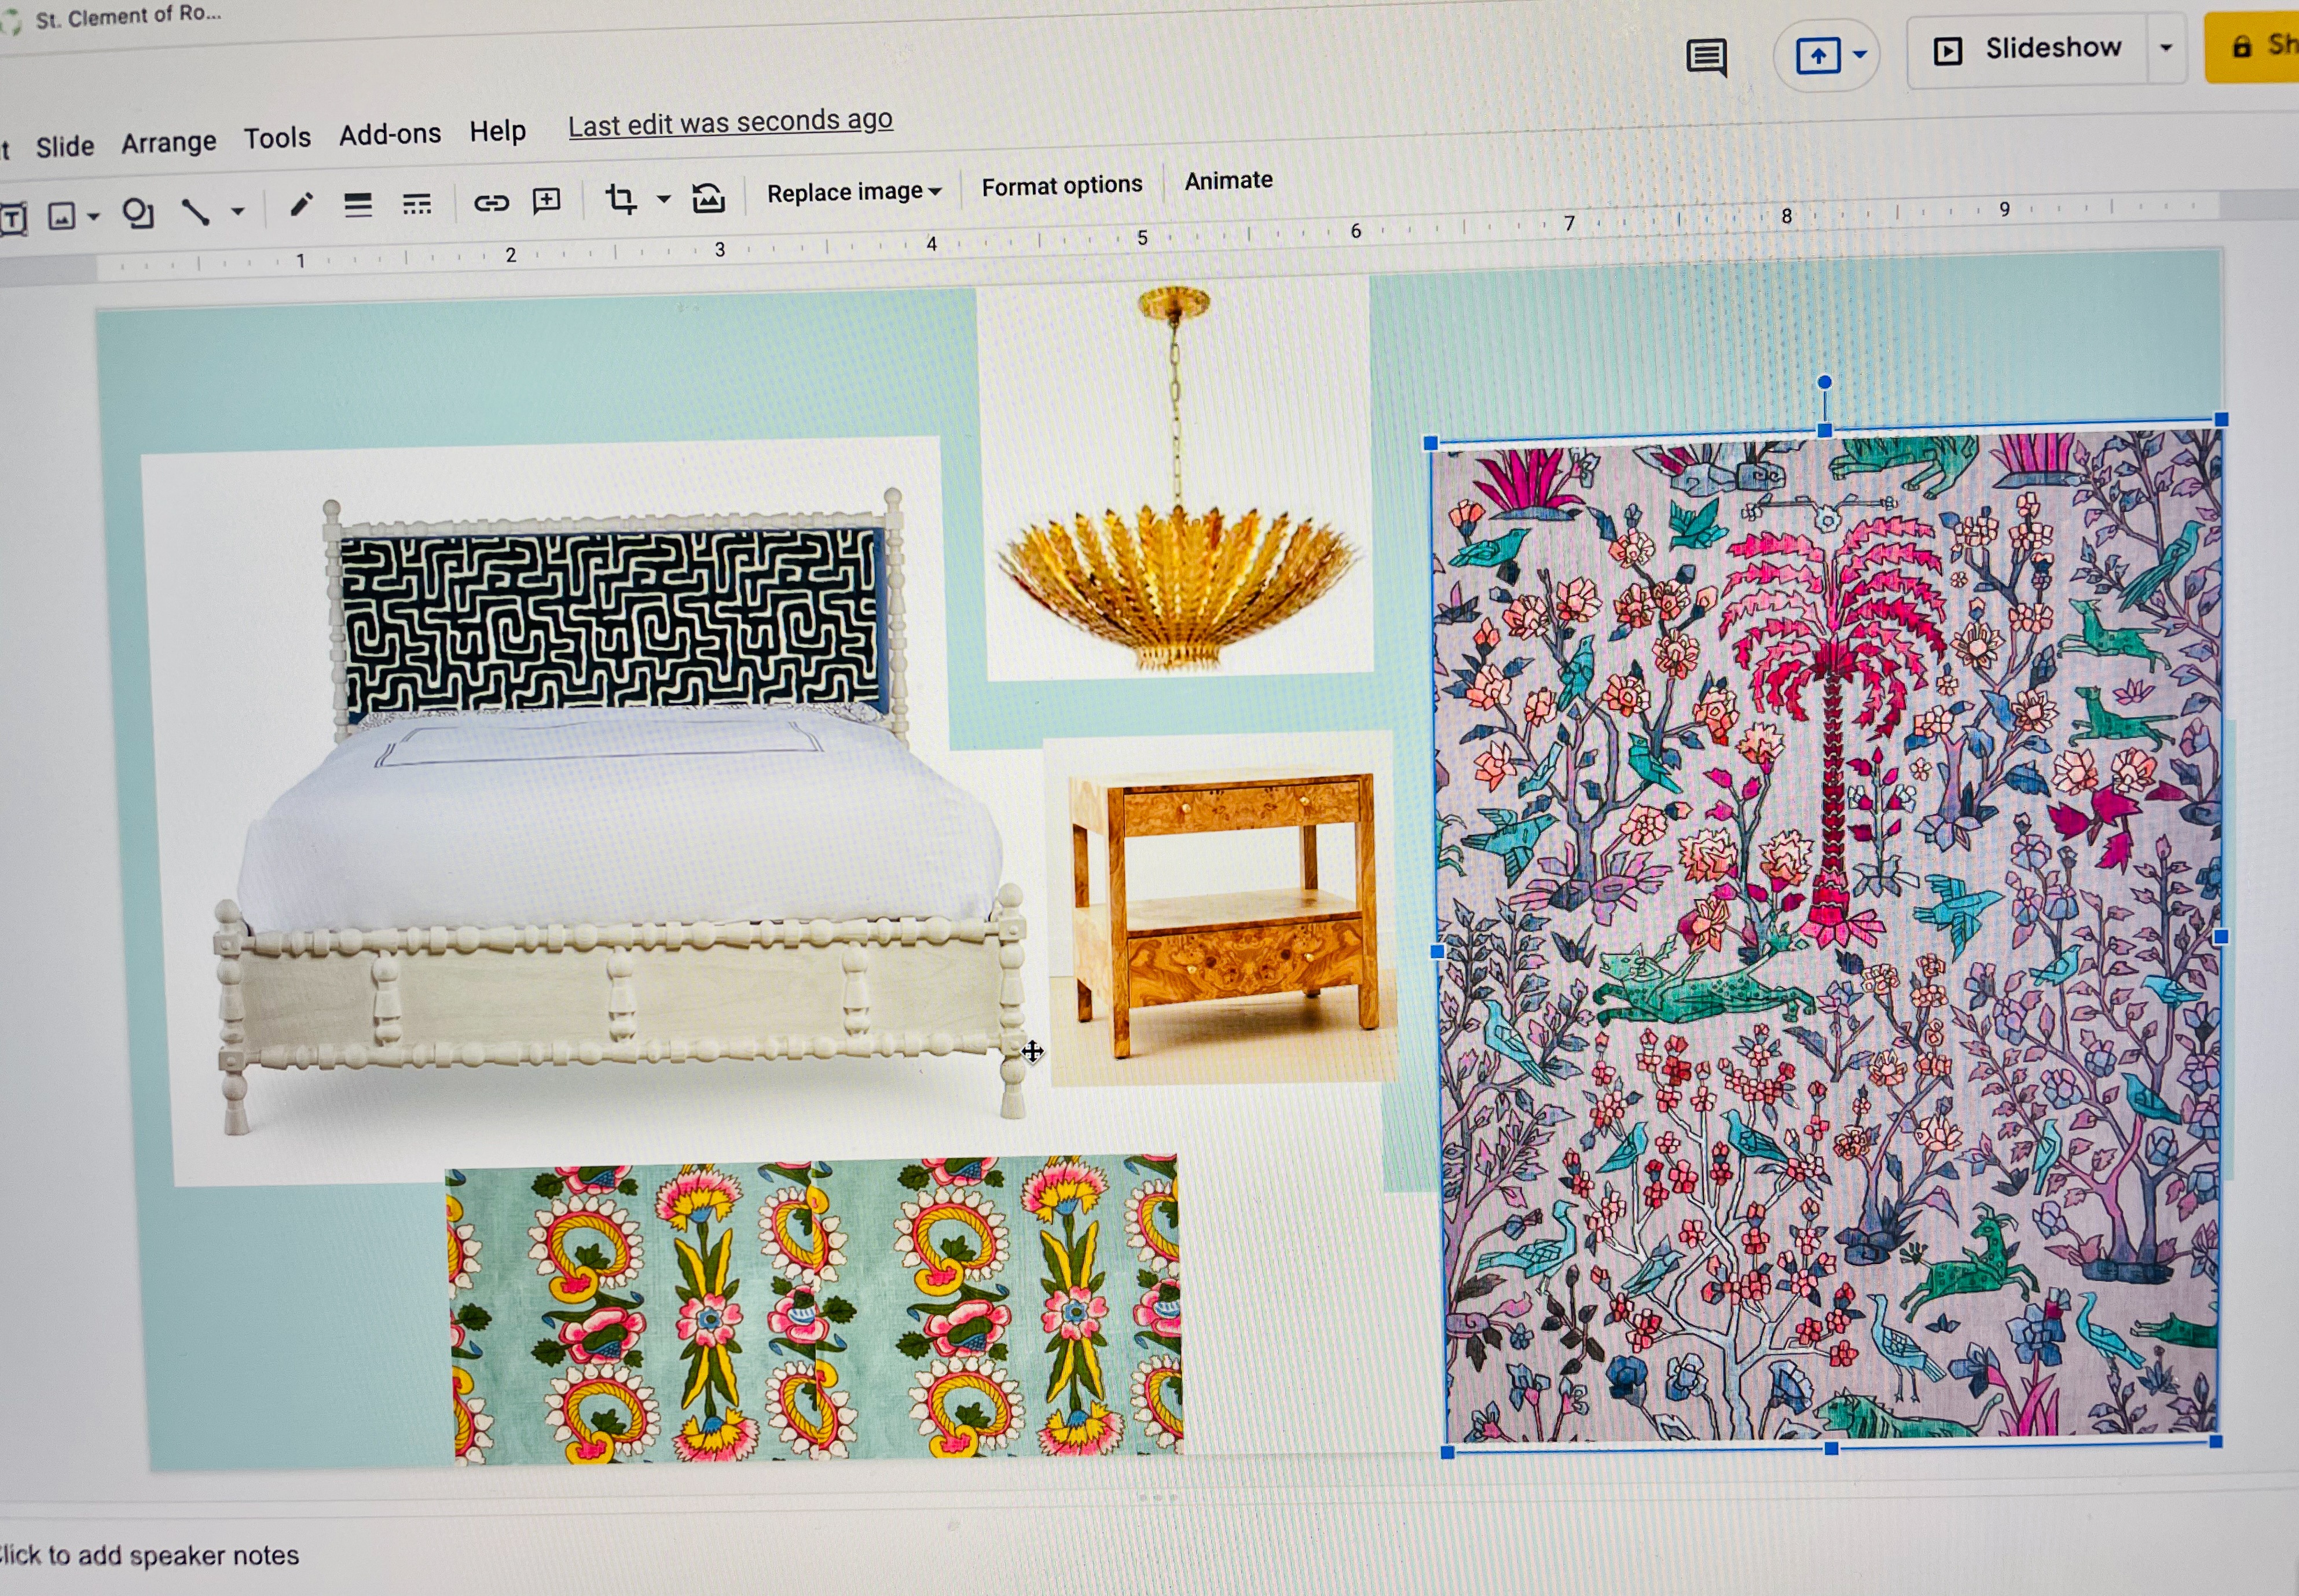2299x1596 pixels.
Task: Expand the Slideshow options arrow
Action: tap(2166, 47)
